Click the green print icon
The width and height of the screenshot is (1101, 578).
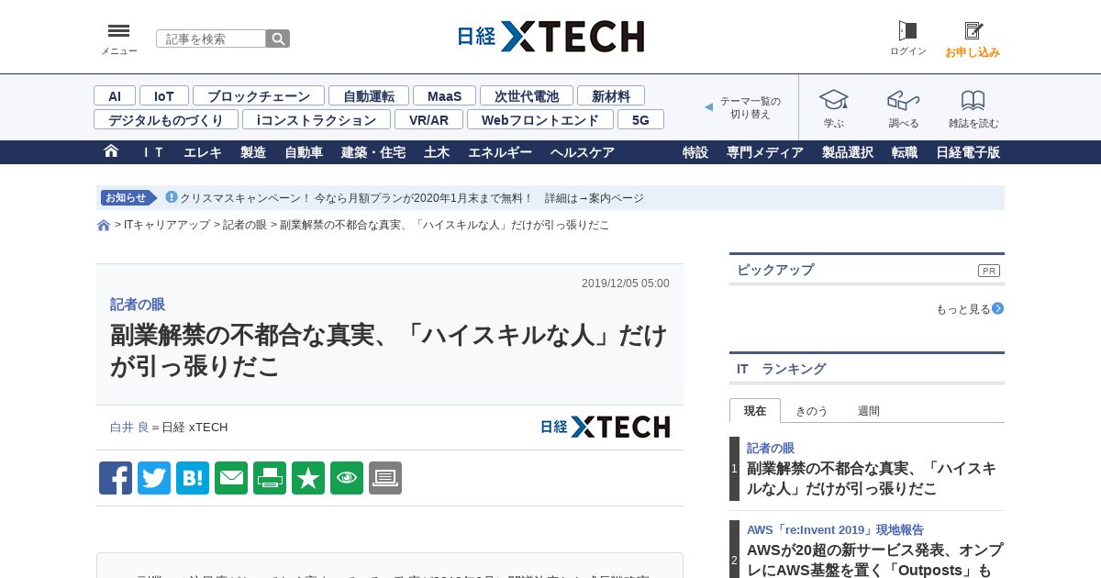point(270,478)
